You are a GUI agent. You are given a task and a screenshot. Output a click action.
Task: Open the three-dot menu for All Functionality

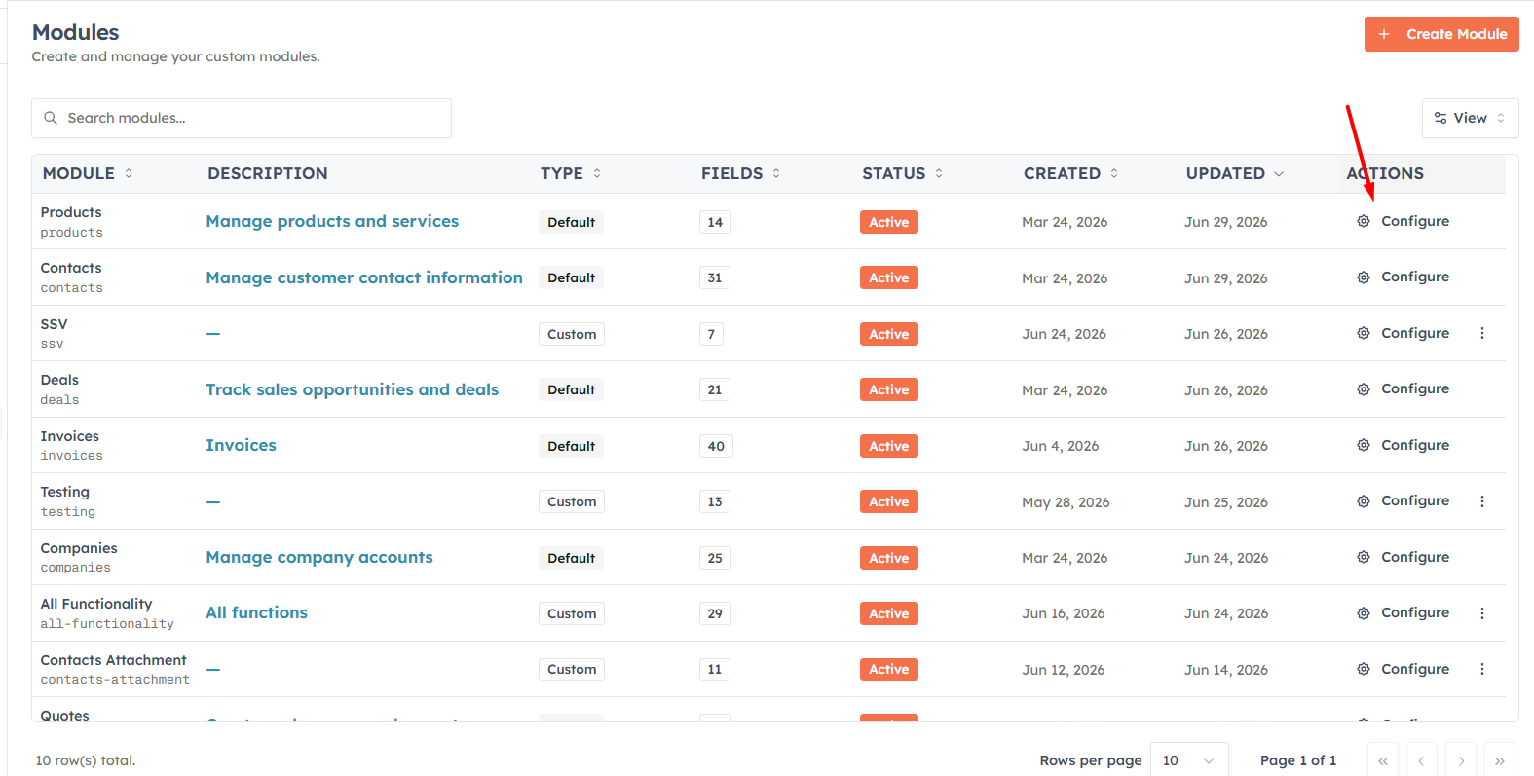(x=1482, y=613)
